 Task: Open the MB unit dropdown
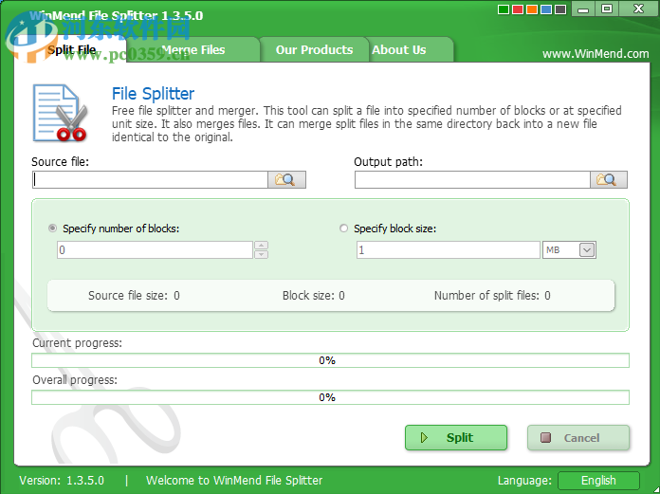point(587,250)
